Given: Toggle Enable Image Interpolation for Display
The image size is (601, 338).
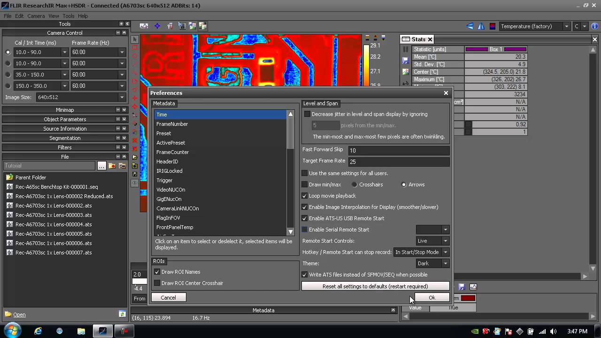Looking at the screenshot, I should 304,207.
